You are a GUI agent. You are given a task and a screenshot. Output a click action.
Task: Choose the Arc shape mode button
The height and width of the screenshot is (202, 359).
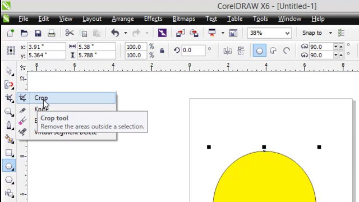click(x=287, y=50)
